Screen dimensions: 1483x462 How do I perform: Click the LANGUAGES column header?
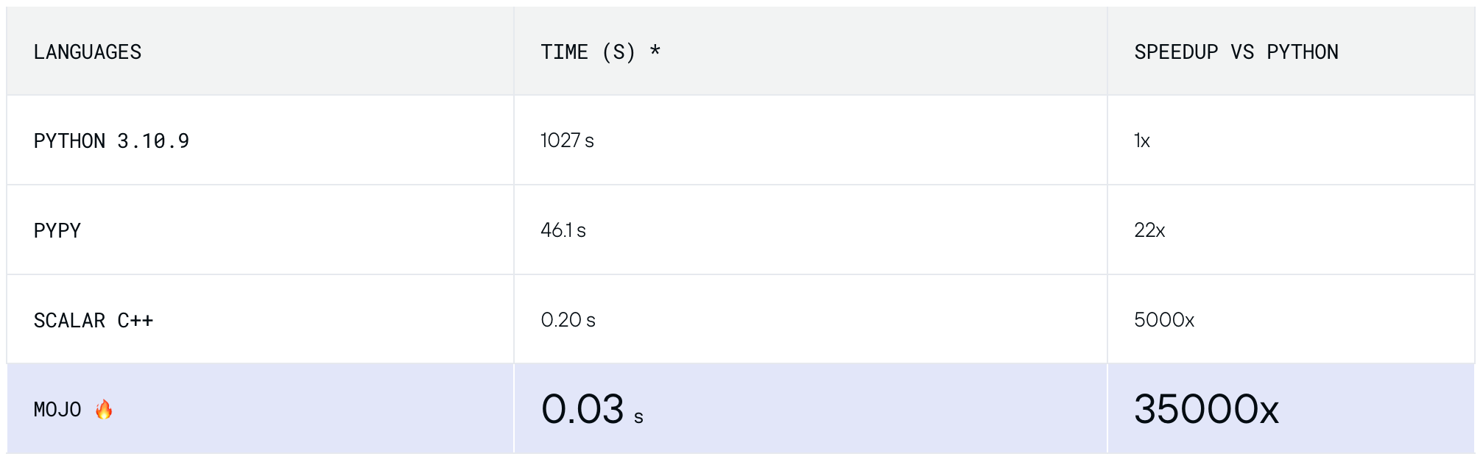(x=88, y=52)
